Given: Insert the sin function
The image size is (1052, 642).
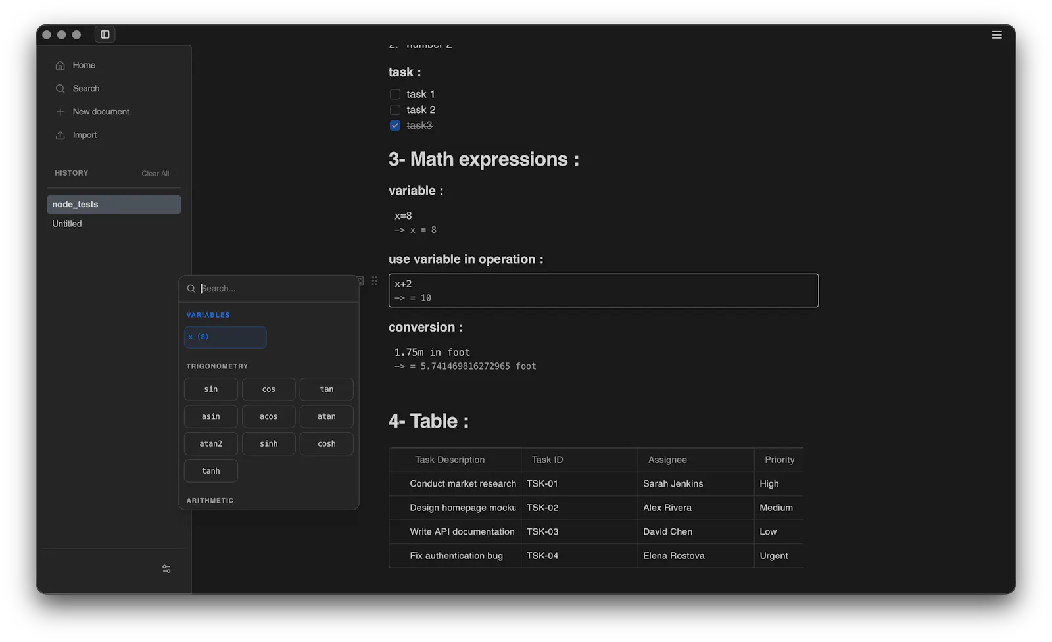Looking at the screenshot, I should pos(211,389).
